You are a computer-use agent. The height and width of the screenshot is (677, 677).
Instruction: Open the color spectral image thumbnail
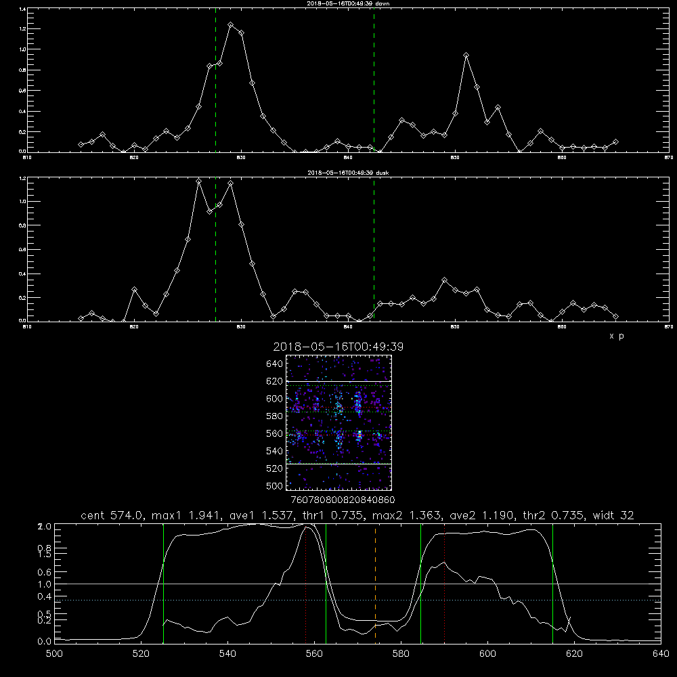[339, 422]
